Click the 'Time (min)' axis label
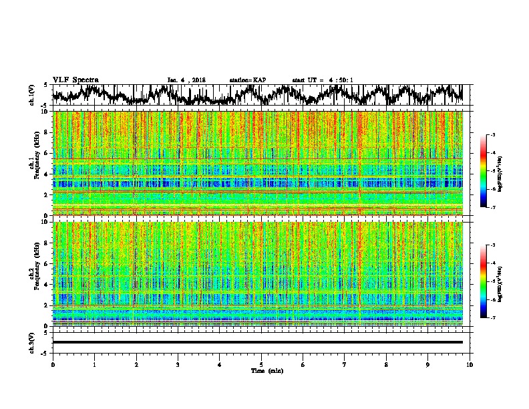The width and height of the screenshot is (529, 409). click(267, 371)
